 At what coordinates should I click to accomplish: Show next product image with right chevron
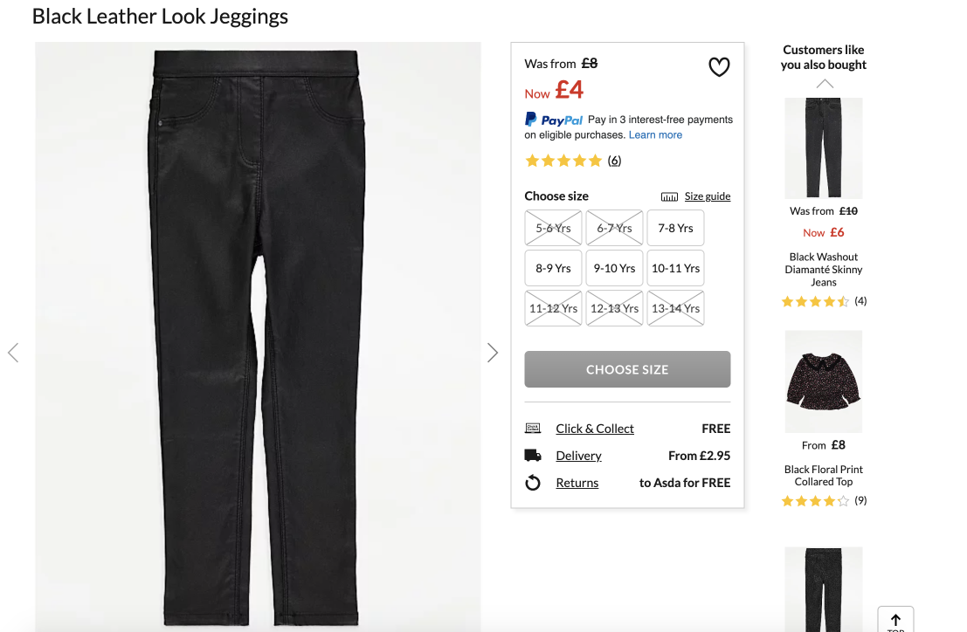point(493,353)
